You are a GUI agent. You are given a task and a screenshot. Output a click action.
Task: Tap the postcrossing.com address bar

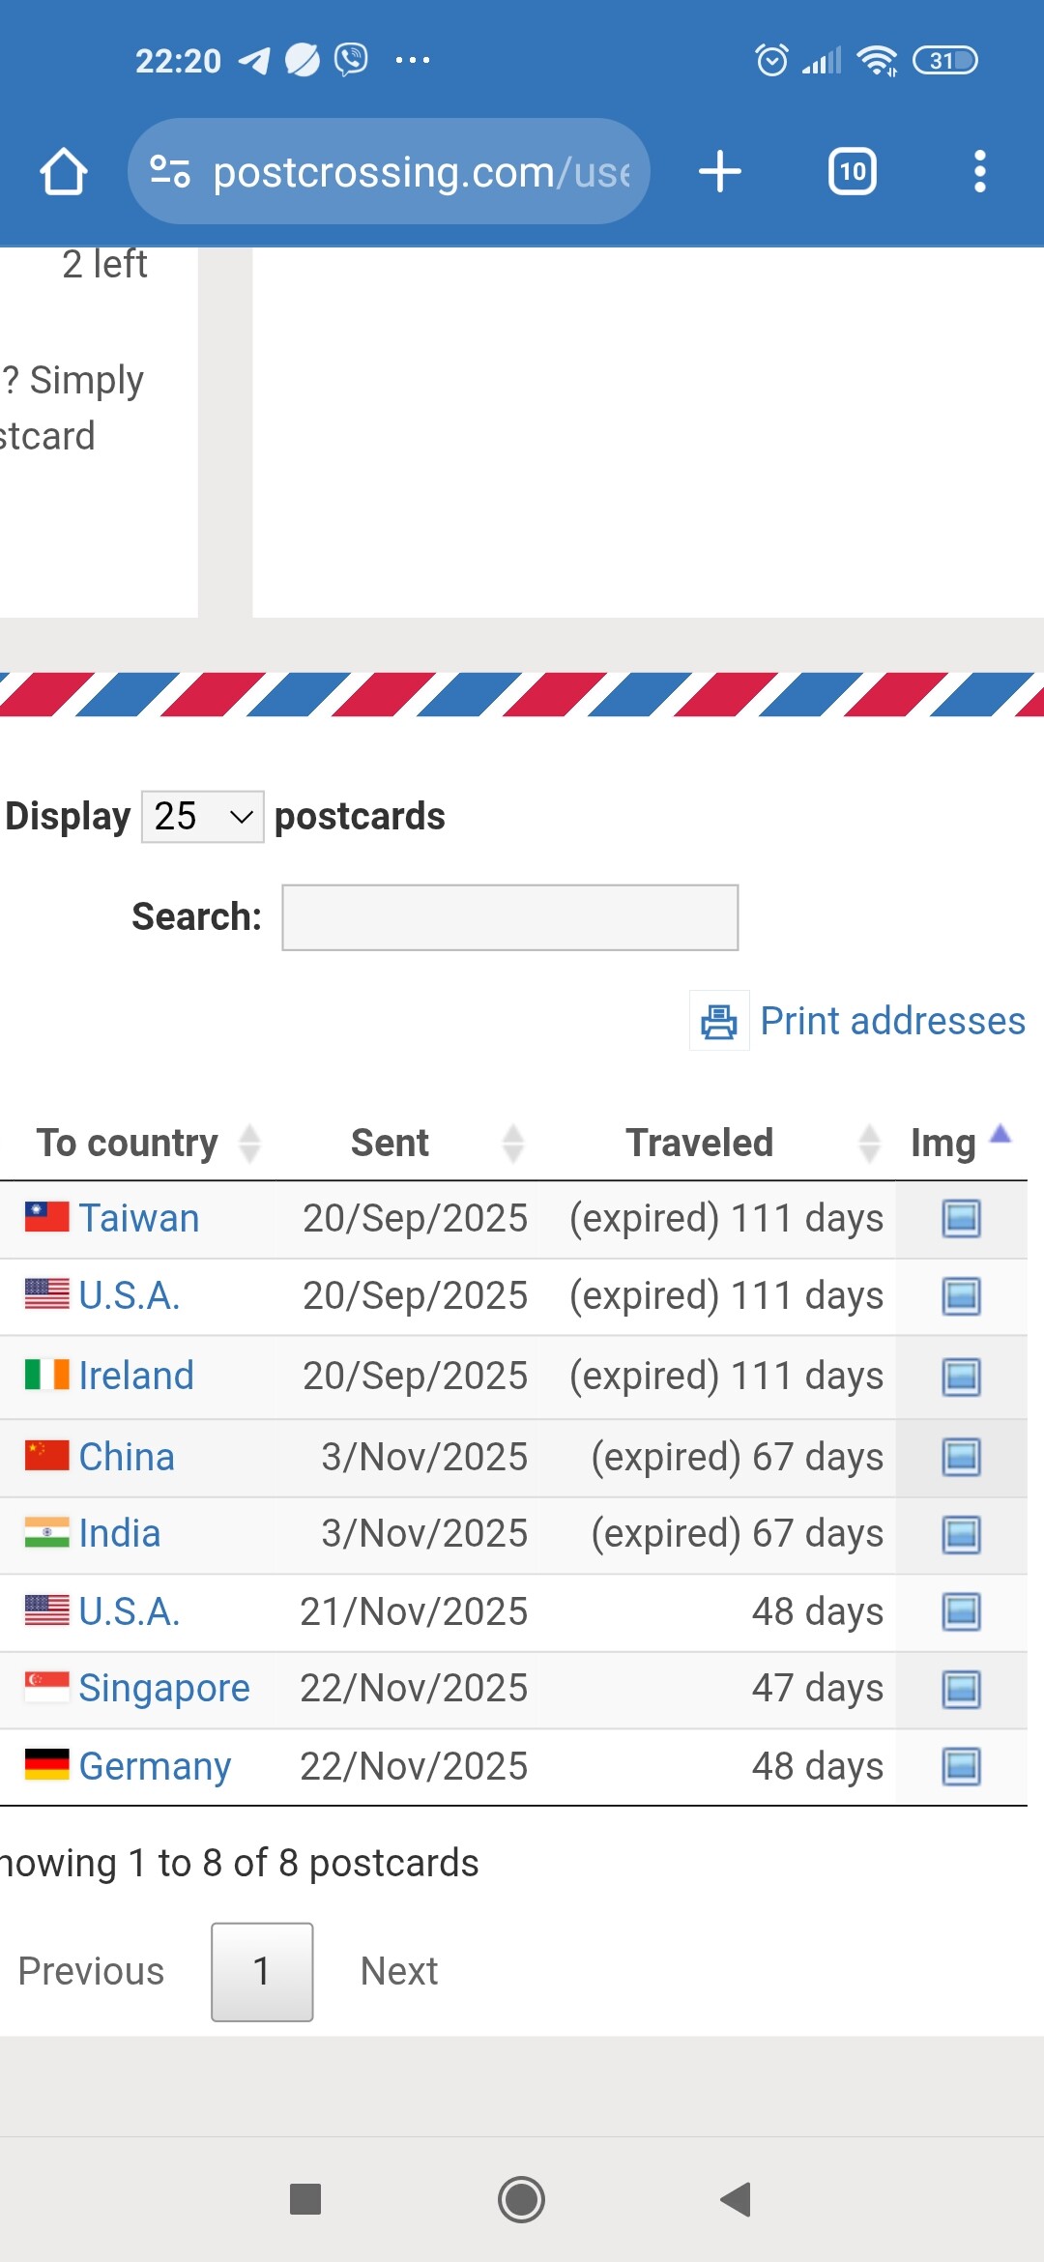(x=420, y=172)
